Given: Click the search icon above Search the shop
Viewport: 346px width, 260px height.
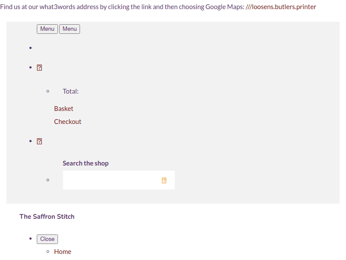Looking at the screenshot, I should (x=39, y=141).
